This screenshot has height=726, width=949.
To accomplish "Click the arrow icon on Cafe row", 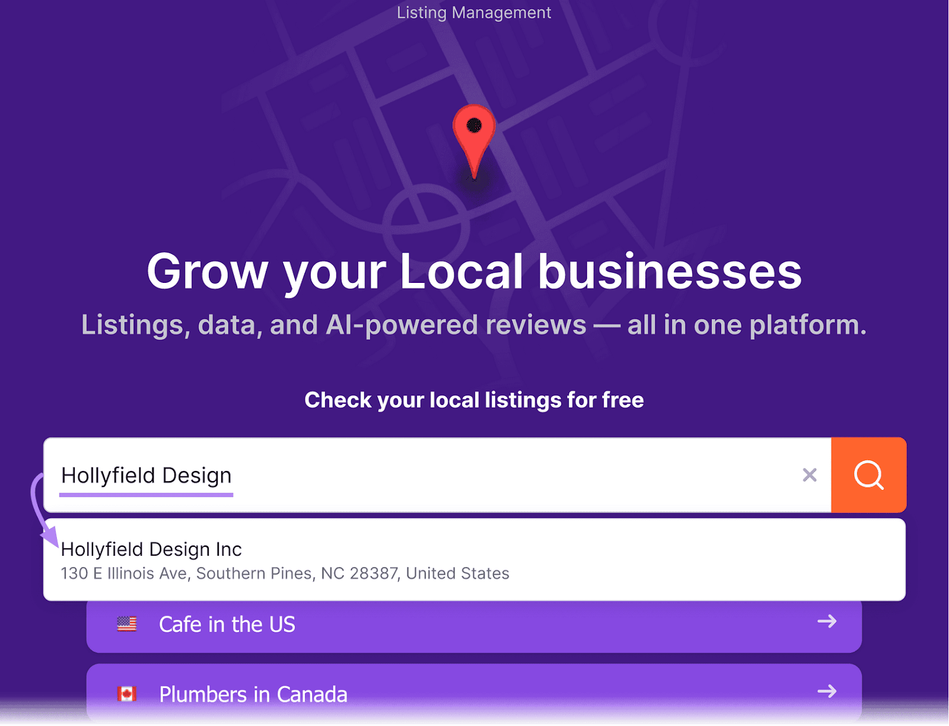I will click(827, 622).
